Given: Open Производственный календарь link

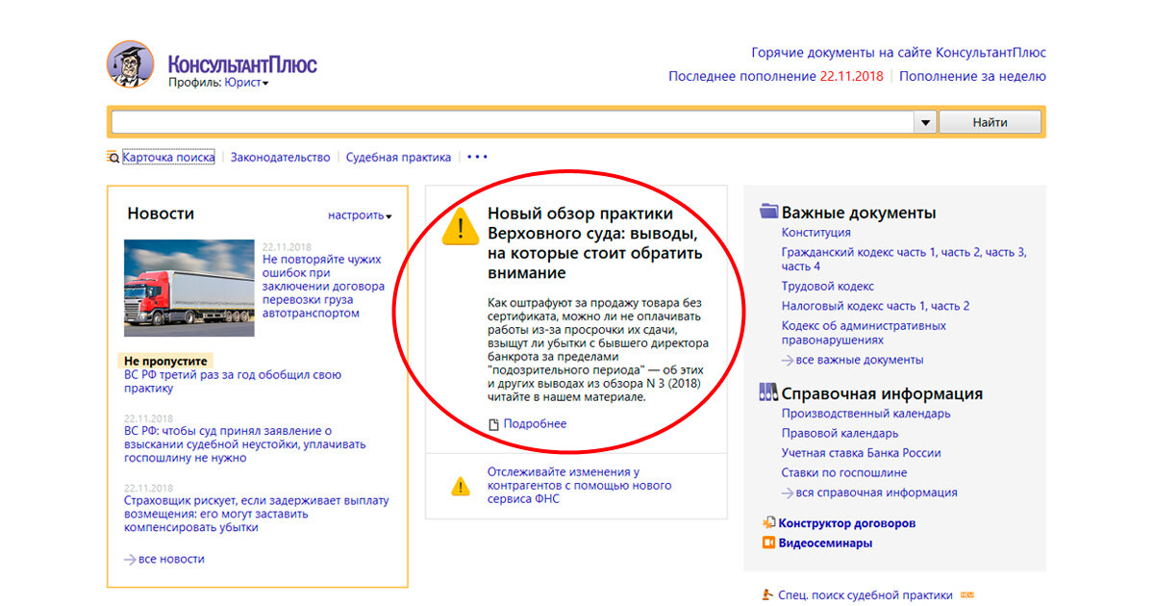Looking at the screenshot, I should pyautogui.click(x=866, y=414).
